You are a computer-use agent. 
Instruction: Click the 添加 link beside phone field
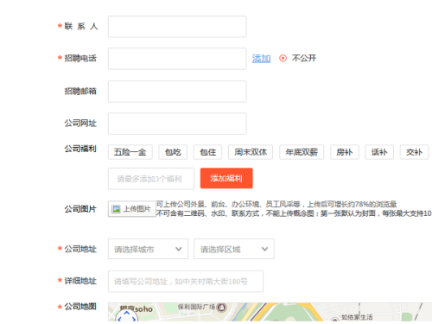(x=261, y=59)
